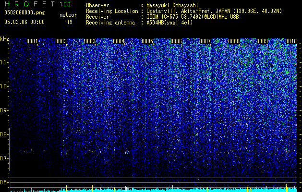Screen dimensions: 302x192
Task: Click the bright meteor echo below marker 0010
Action: pyautogui.click(x=287, y=151)
